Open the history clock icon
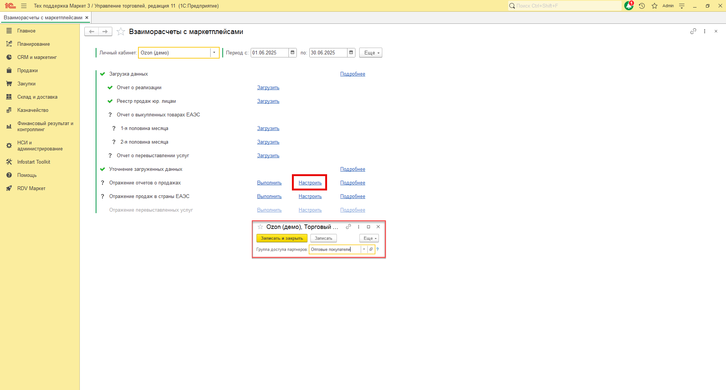Viewport: 726px width, 390px height. point(642,6)
